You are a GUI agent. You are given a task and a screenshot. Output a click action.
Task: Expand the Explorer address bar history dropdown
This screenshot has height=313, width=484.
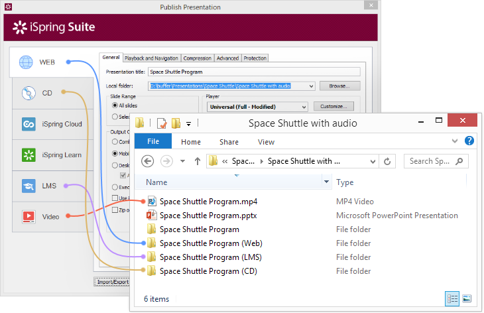click(x=373, y=161)
